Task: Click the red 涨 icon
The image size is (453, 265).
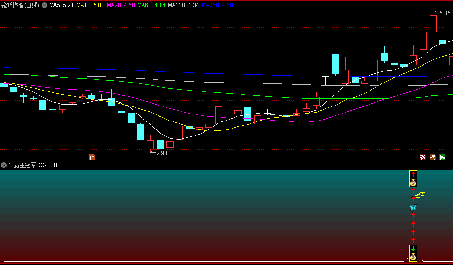Action: (423, 157)
